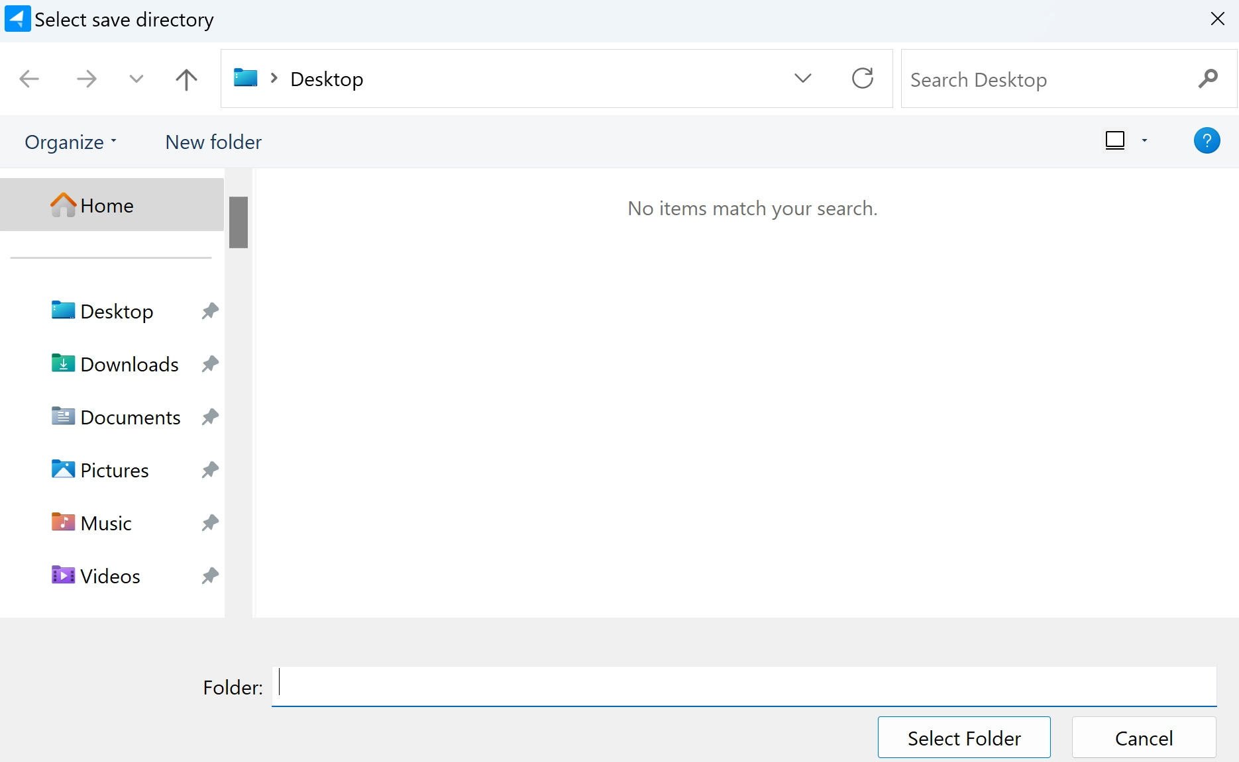This screenshot has height=762, width=1239.
Task: Click the search magnifier icon
Action: [x=1208, y=79]
